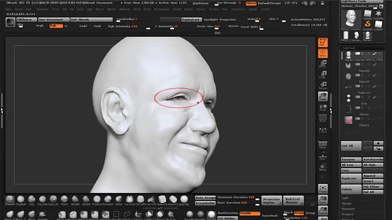The image size is (392, 220).
Task: Click the Zoom document icon
Action: click(x=323, y=200)
